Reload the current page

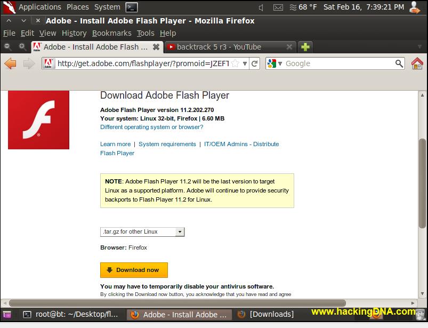pyautogui.click(x=254, y=63)
